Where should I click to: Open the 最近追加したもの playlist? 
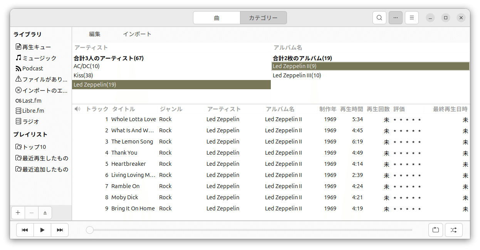pos(41,169)
